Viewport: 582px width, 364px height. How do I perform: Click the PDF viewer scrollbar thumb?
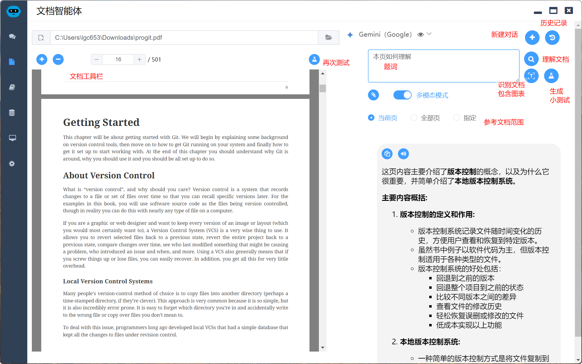click(x=323, y=88)
